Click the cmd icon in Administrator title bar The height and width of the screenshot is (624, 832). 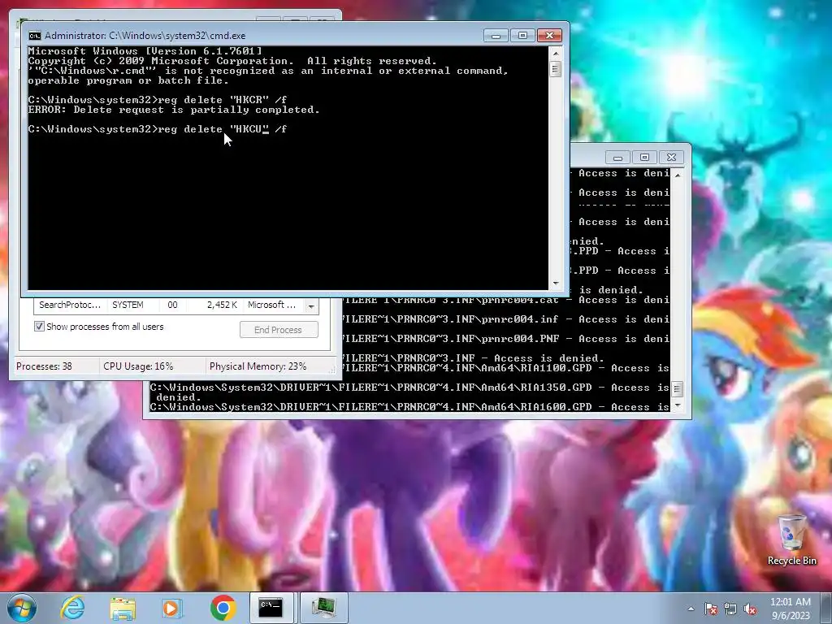click(34, 36)
